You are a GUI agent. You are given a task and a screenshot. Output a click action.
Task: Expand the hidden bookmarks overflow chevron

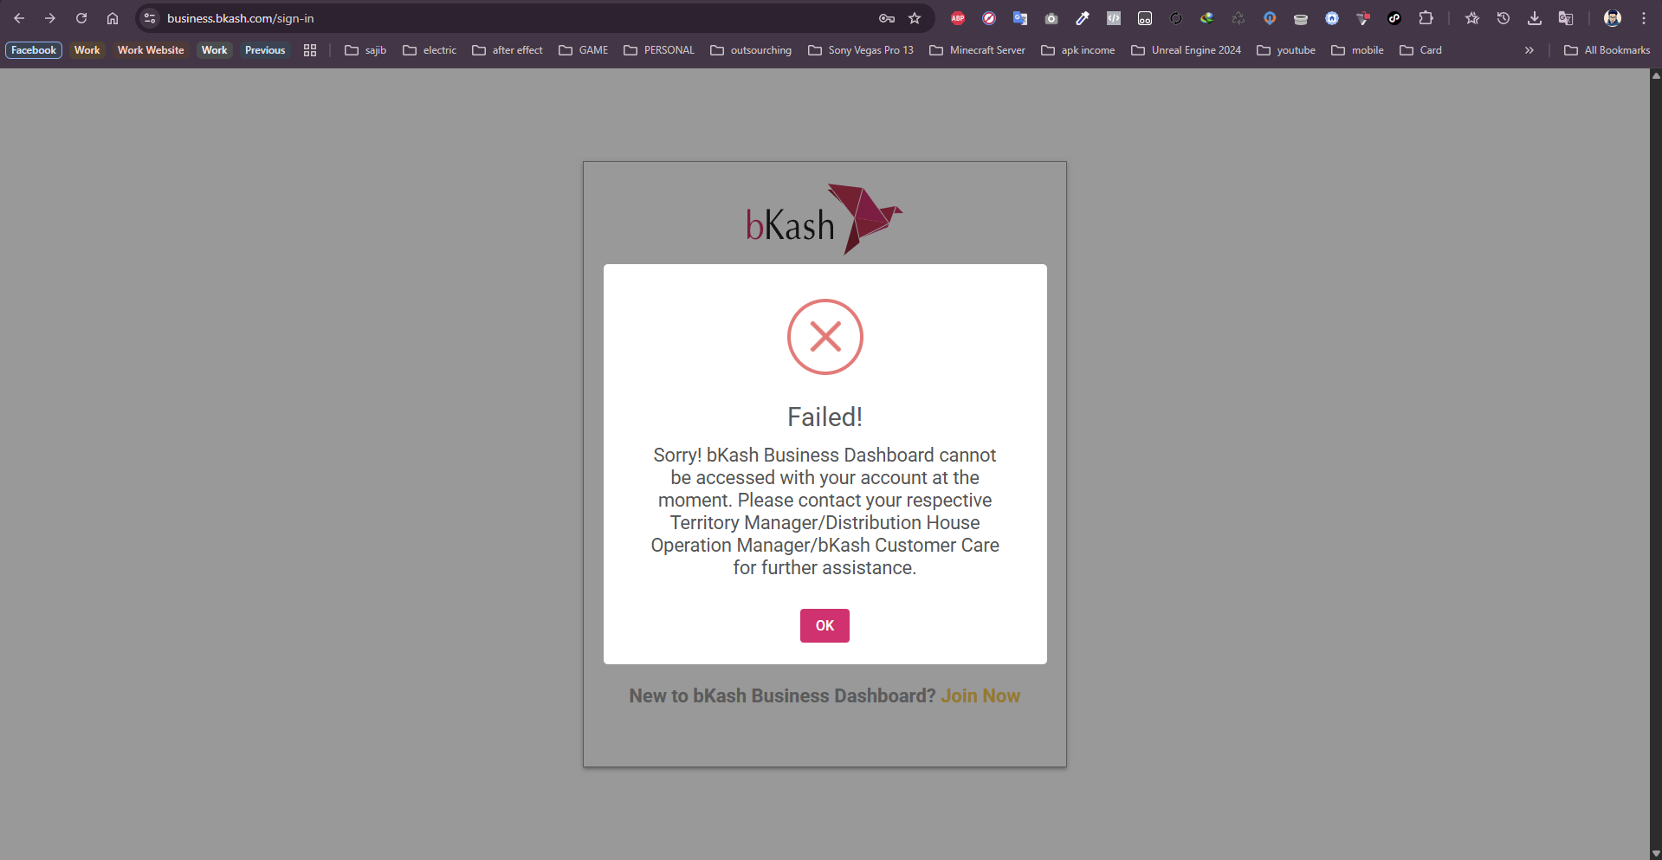(x=1529, y=50)
